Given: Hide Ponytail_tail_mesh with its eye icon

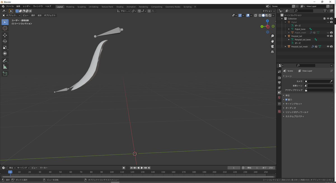Looking at the screenshot, I should (x=328, y=47).
